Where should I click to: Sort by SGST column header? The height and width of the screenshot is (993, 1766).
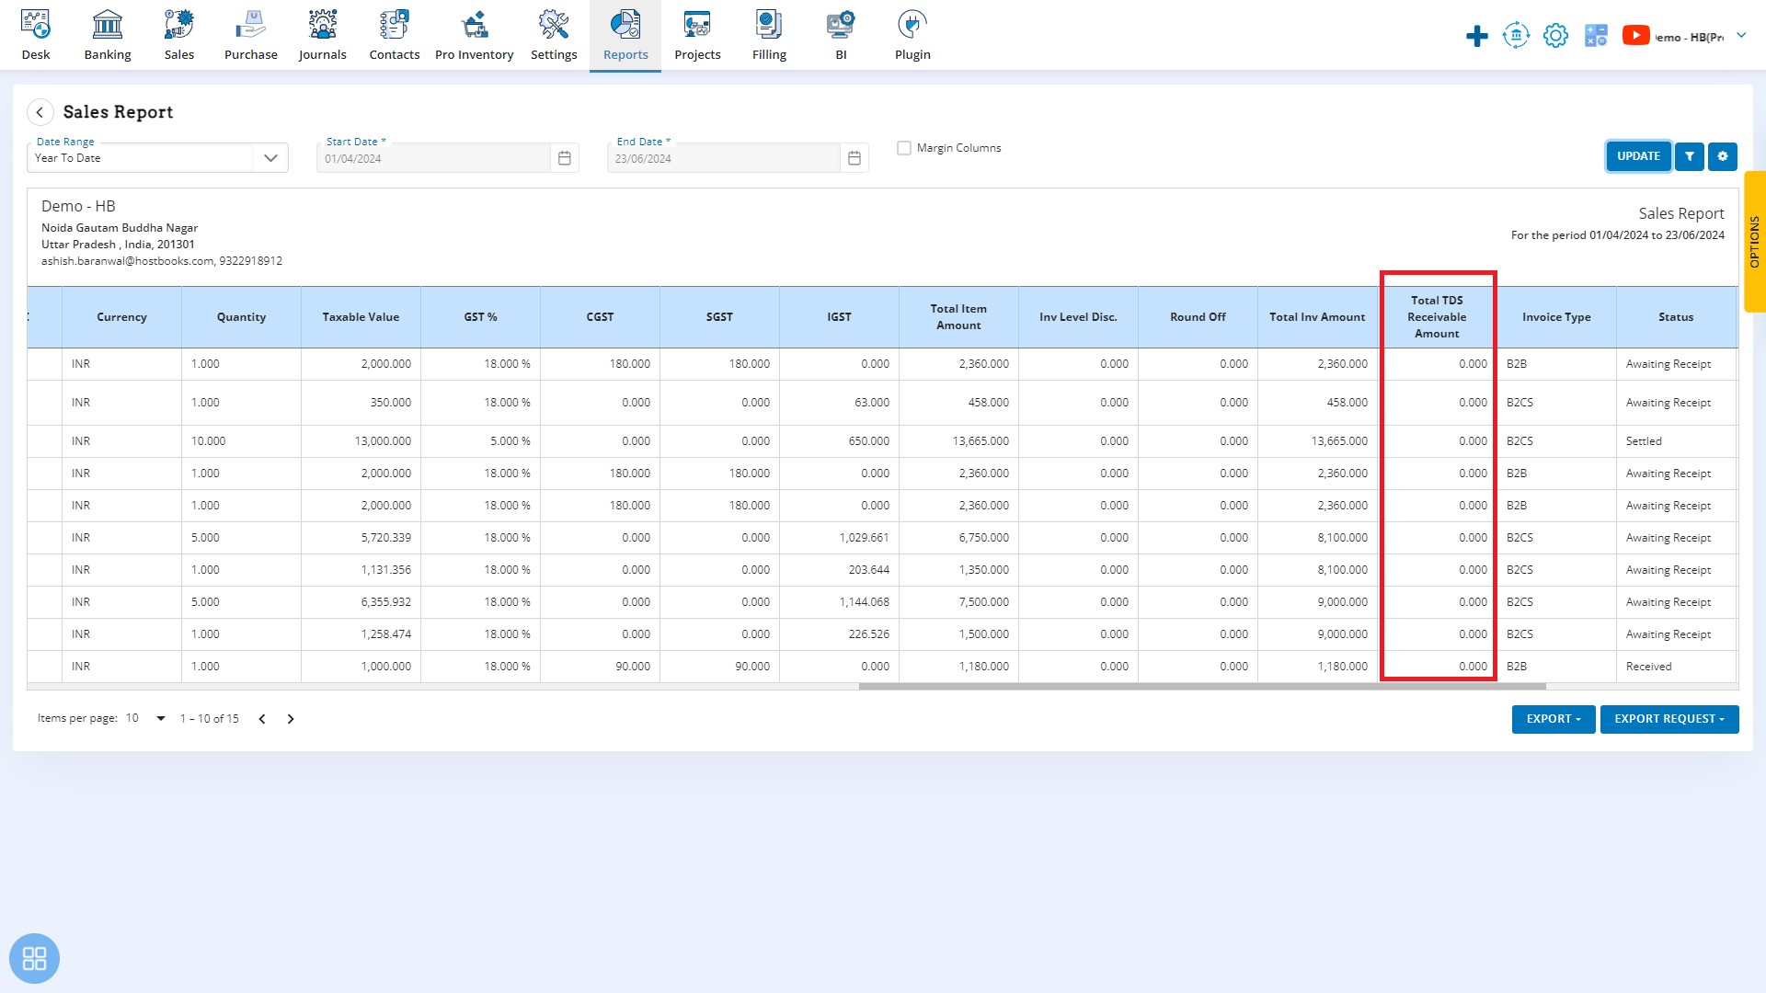tap(719, 317)
